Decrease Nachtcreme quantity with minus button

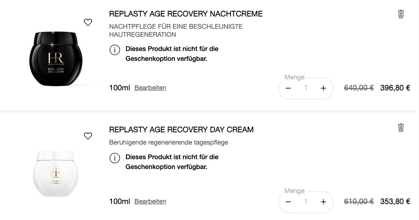[288, 88]
